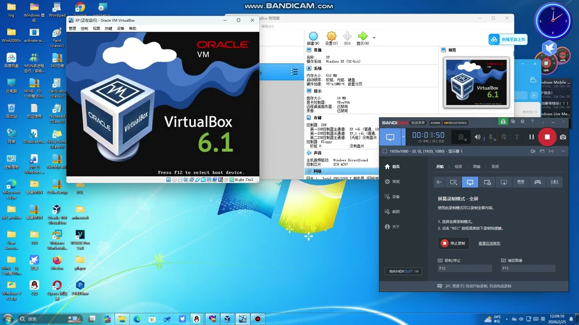Select VEGAS Pro 18.0 desktop shortcut
The image size is (579, 325).
click(80, 239)
